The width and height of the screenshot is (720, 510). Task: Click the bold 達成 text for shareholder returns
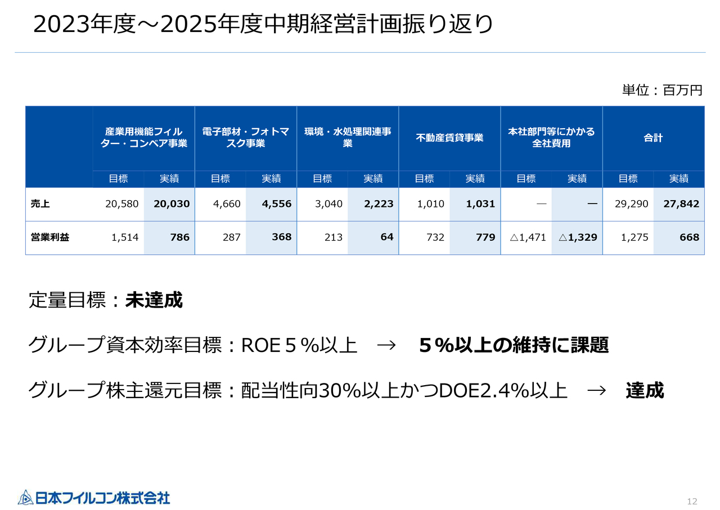point(645,390)
